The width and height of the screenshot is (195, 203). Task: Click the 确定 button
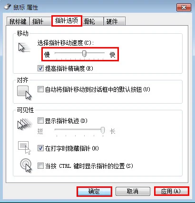click(x=94, y=192)
